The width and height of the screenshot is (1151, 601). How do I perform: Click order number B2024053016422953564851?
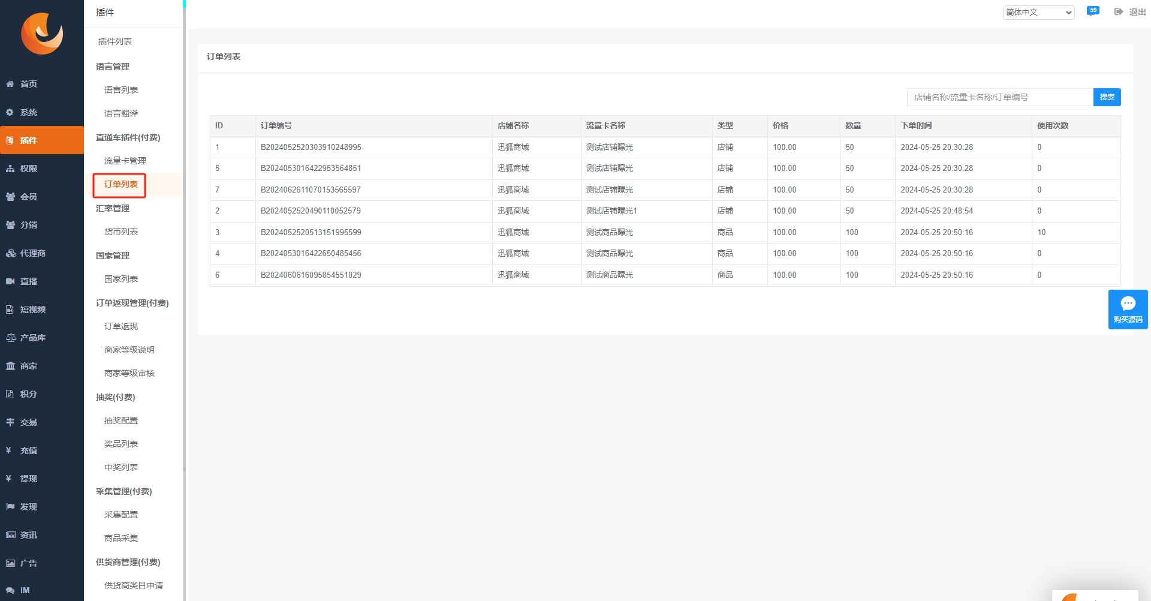pos(311,168)
